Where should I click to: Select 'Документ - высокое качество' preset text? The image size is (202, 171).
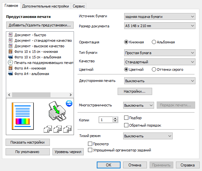click(x=39, y=46)
